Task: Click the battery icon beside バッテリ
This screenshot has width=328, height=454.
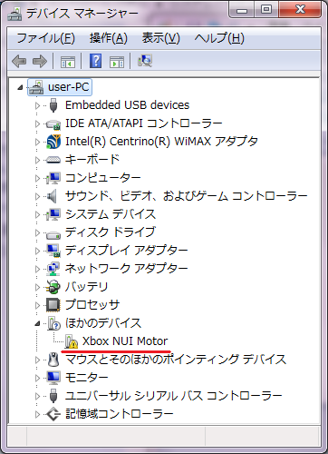Action: click(53, 287)
